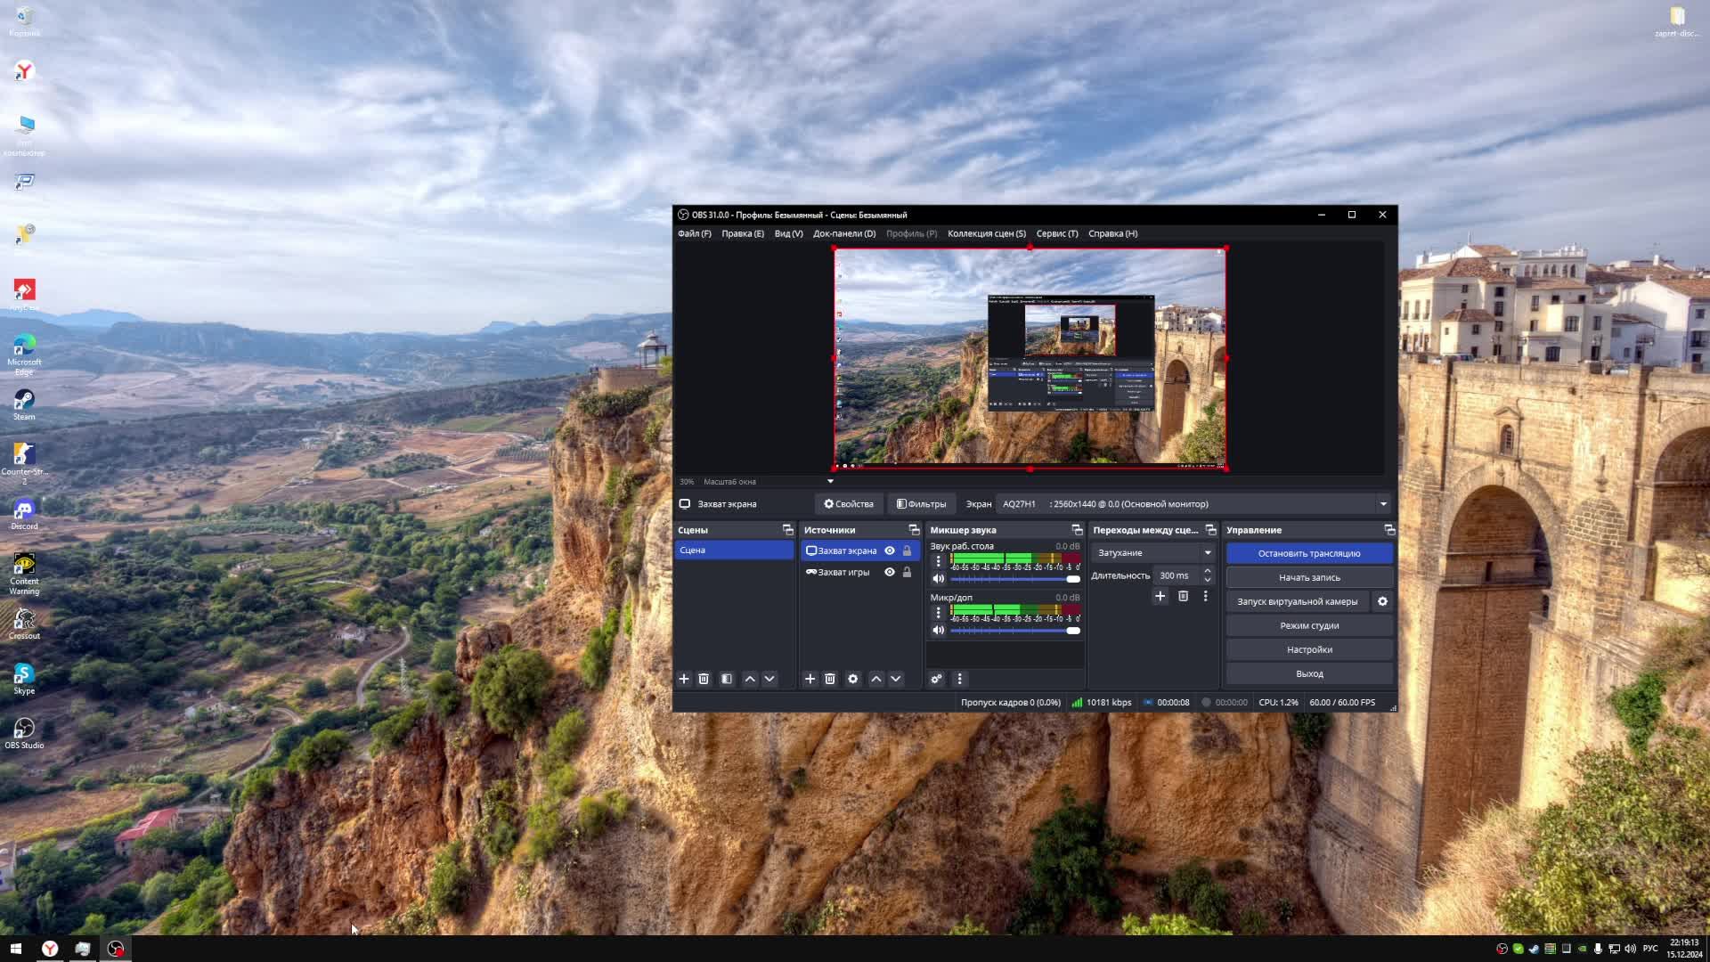Open Свойства for selected source
1710x962 pixels.
[848, 504]
